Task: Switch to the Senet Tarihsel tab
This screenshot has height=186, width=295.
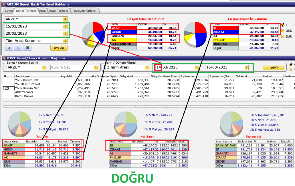Action: (26, 11)
